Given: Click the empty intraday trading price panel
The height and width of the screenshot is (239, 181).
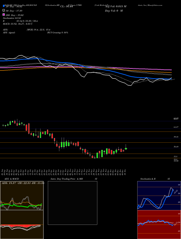Looking at the screenshot, I should (72, 203).
